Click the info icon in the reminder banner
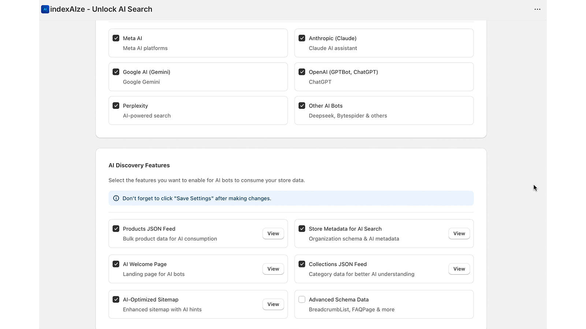The height and width of the screenshot is (329, 586). 116,198
